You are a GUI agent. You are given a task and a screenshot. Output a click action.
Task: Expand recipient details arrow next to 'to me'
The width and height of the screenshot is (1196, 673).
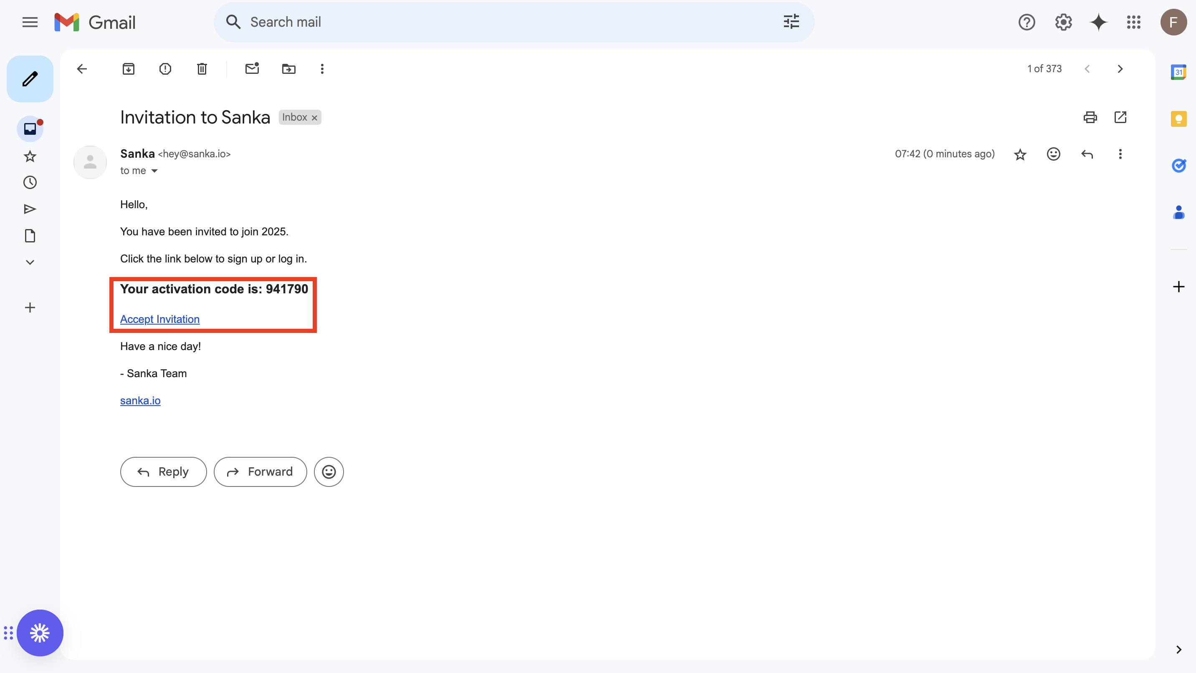[x=154, y=171]
